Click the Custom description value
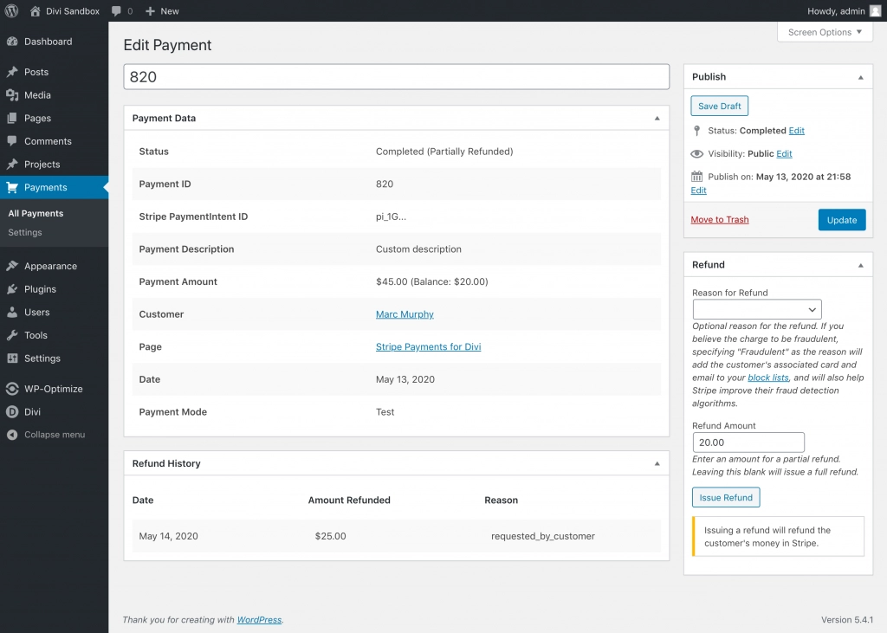This screenshot has width=887, height=633. coord(418,249)
